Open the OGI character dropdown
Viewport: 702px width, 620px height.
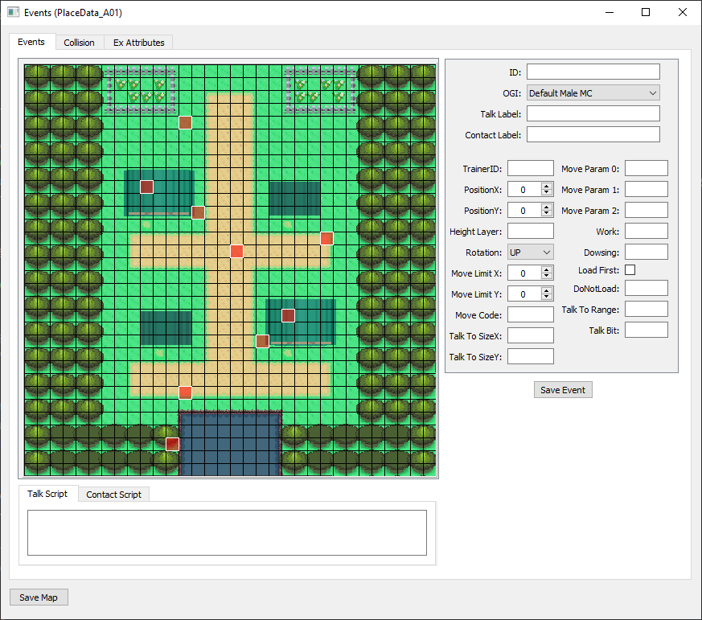(653, 92)
